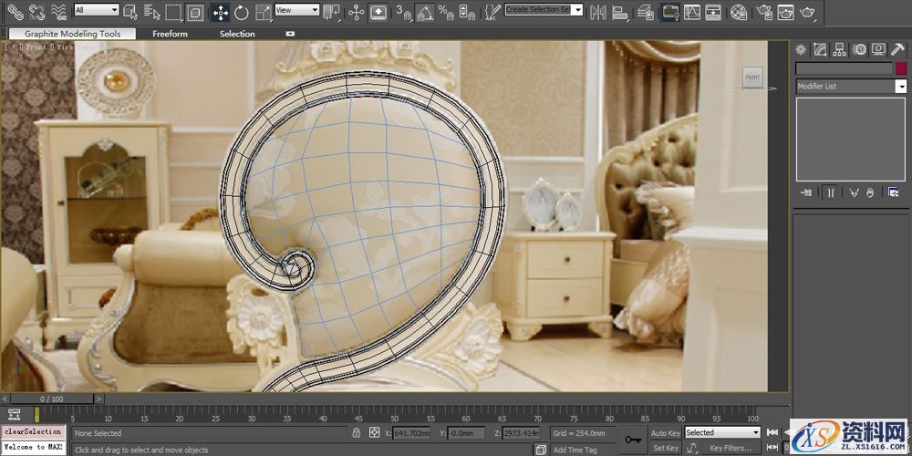The image size is (912, 456).
Task: Open Mini Curve Editor at timeline left
Action: pos(14,415)
